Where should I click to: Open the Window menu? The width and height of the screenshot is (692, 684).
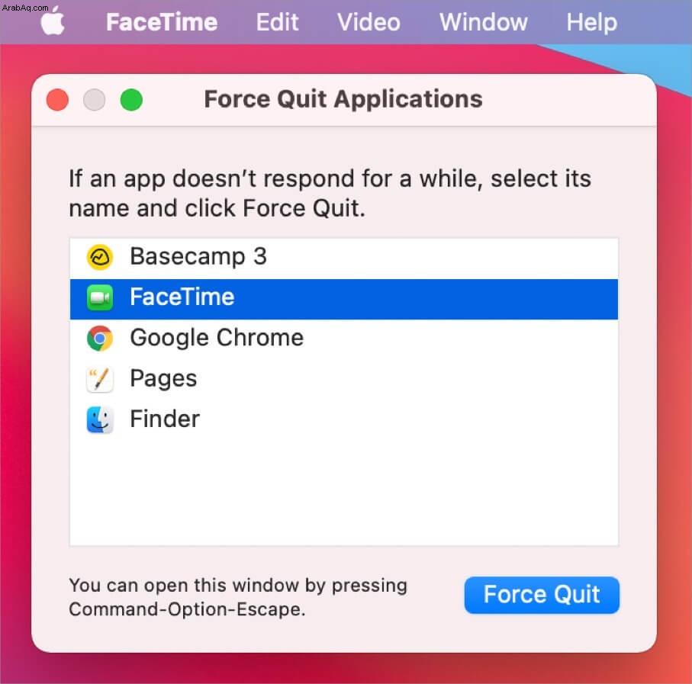pos(483,22)
